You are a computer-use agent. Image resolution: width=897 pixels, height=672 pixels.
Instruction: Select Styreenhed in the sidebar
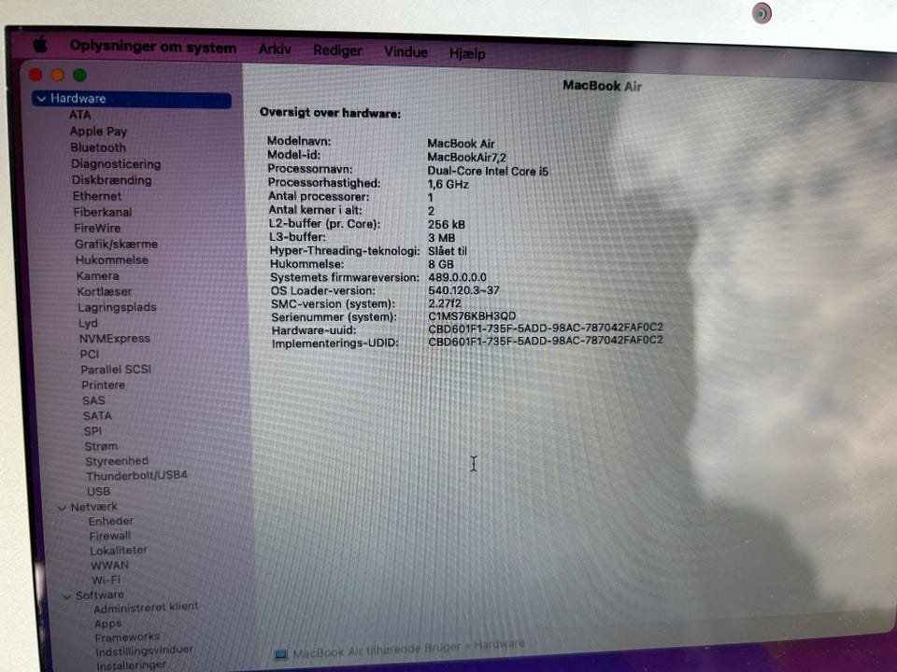point(117,461)
